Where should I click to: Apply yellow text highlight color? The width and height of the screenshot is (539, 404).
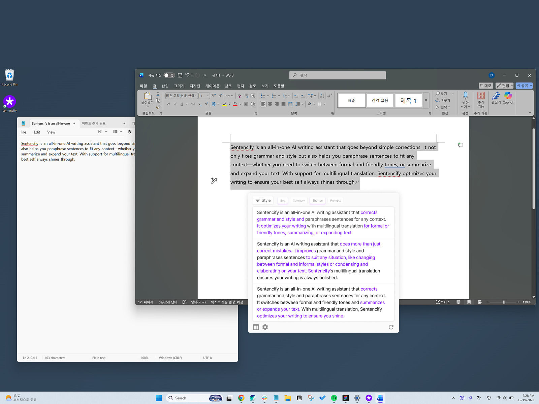click(225, 104)
